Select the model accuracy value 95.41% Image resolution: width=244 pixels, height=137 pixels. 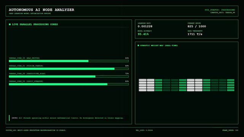143,34
